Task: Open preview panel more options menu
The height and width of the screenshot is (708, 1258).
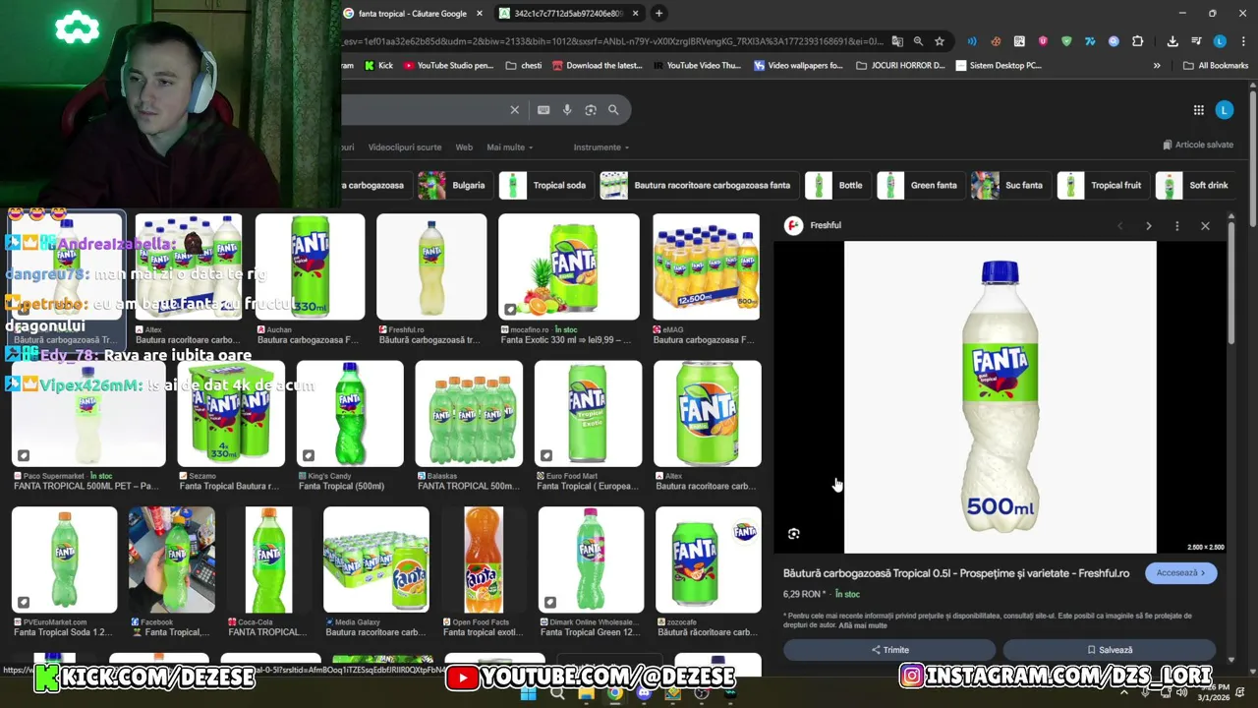Action: pyautogui.click(x=1176, y=226)
